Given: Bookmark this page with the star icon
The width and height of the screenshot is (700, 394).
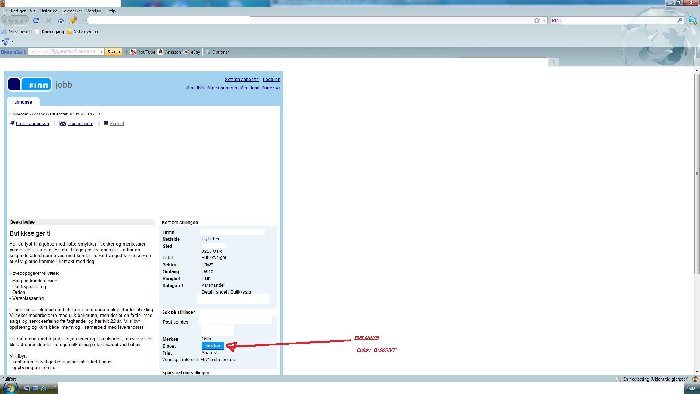Looking at the screenshot, I should tap(537, 20).
